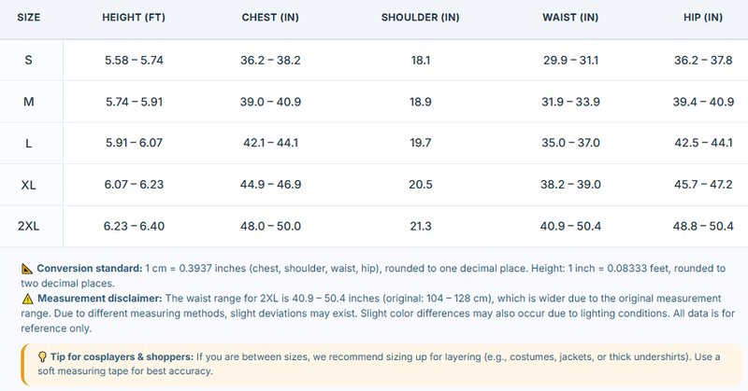Click the CHEST (IN) column header
The image size is (748, 391).
pyautogui.click(x=270, y=18)
